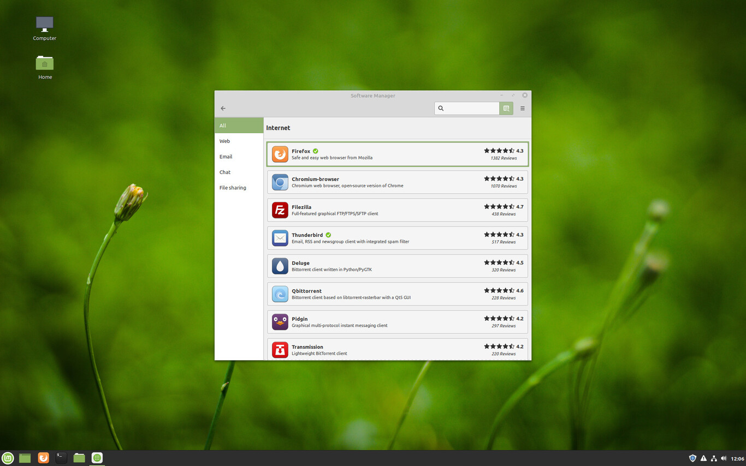746x466 pixels.
Task: Click inside the search field
Action: (470, 108)
